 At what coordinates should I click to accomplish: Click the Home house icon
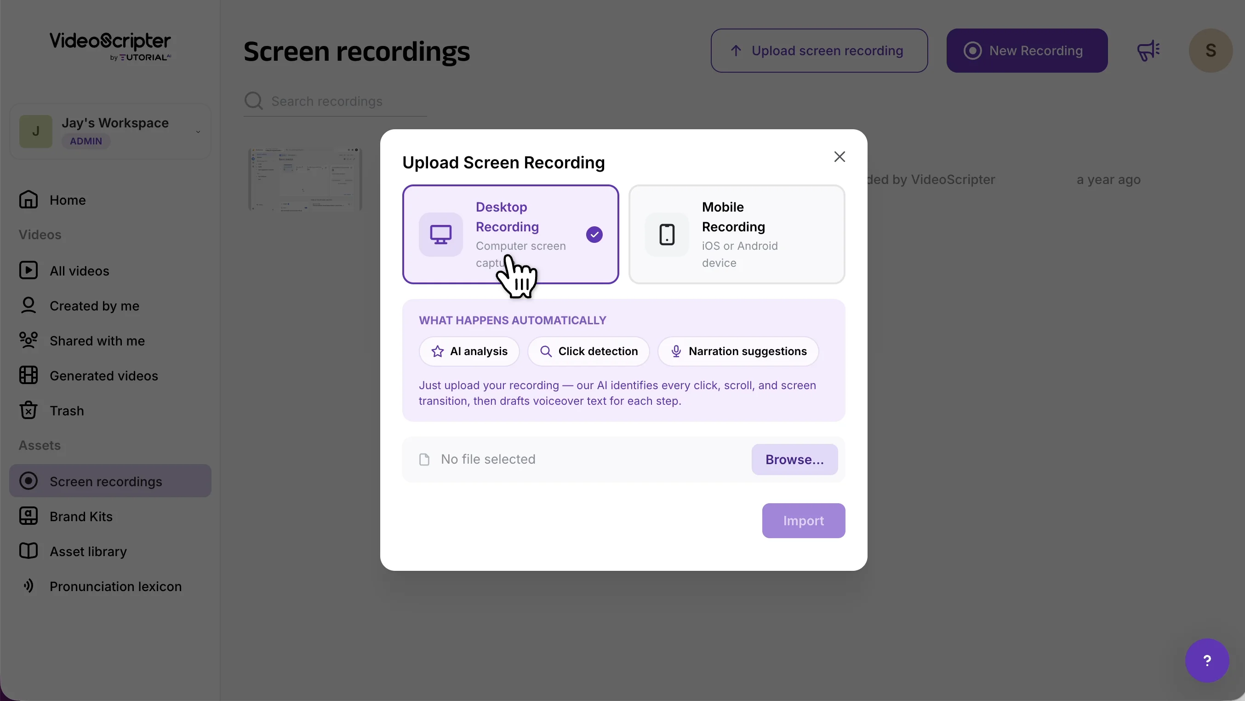(x=28, y=200)
